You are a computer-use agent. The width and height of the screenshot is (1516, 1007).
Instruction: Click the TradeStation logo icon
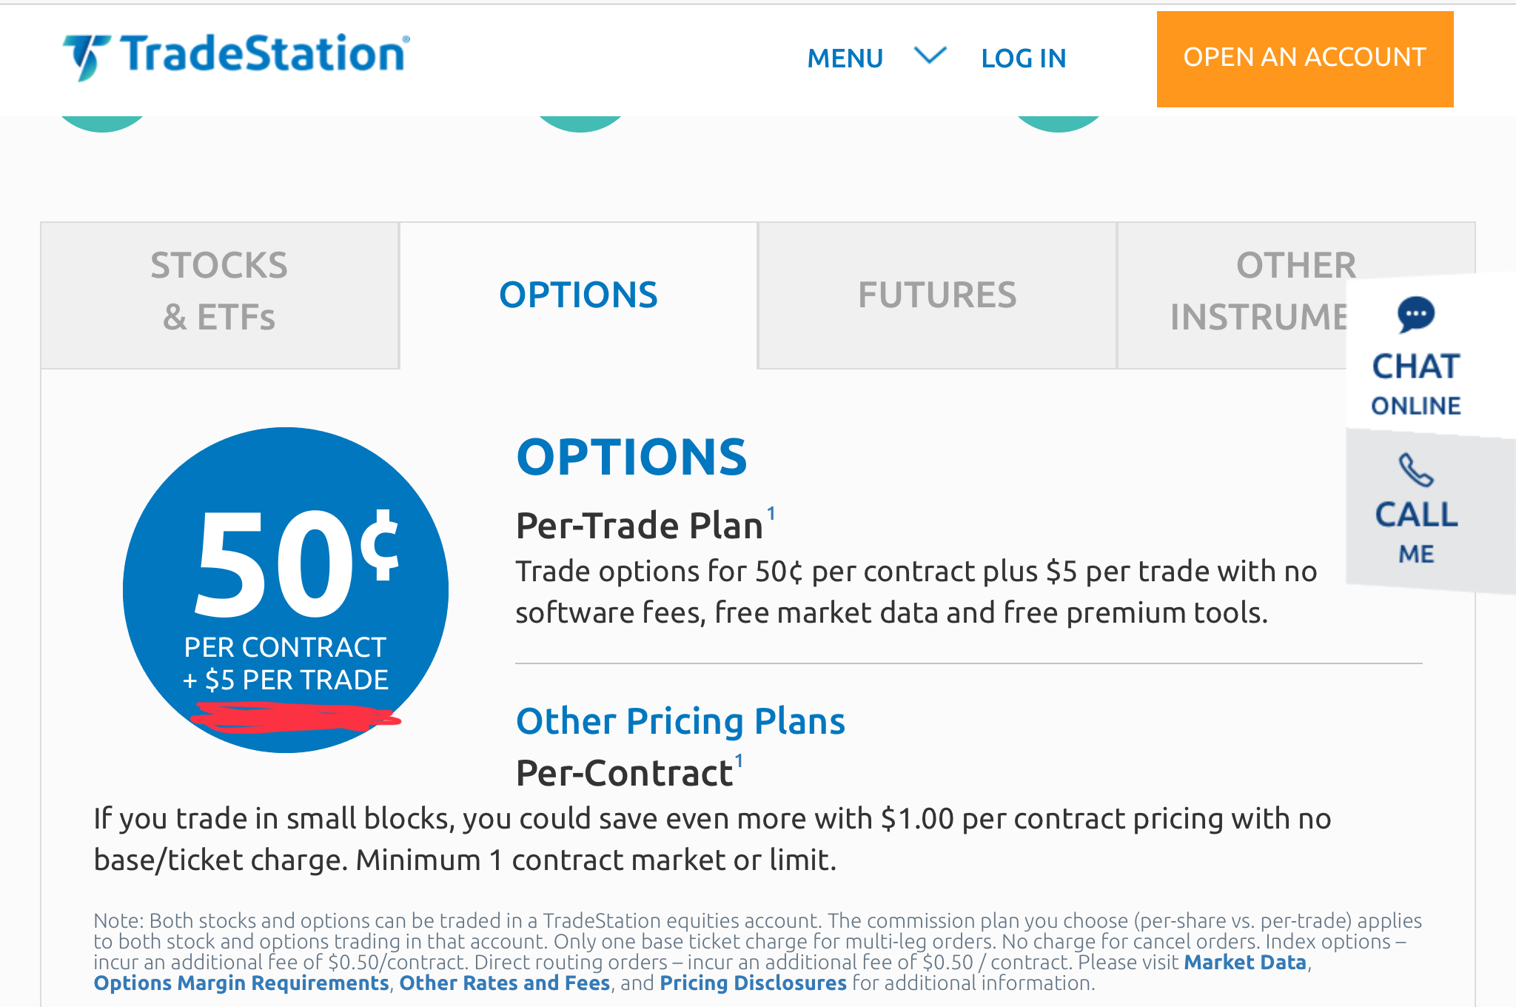[87, 57]
